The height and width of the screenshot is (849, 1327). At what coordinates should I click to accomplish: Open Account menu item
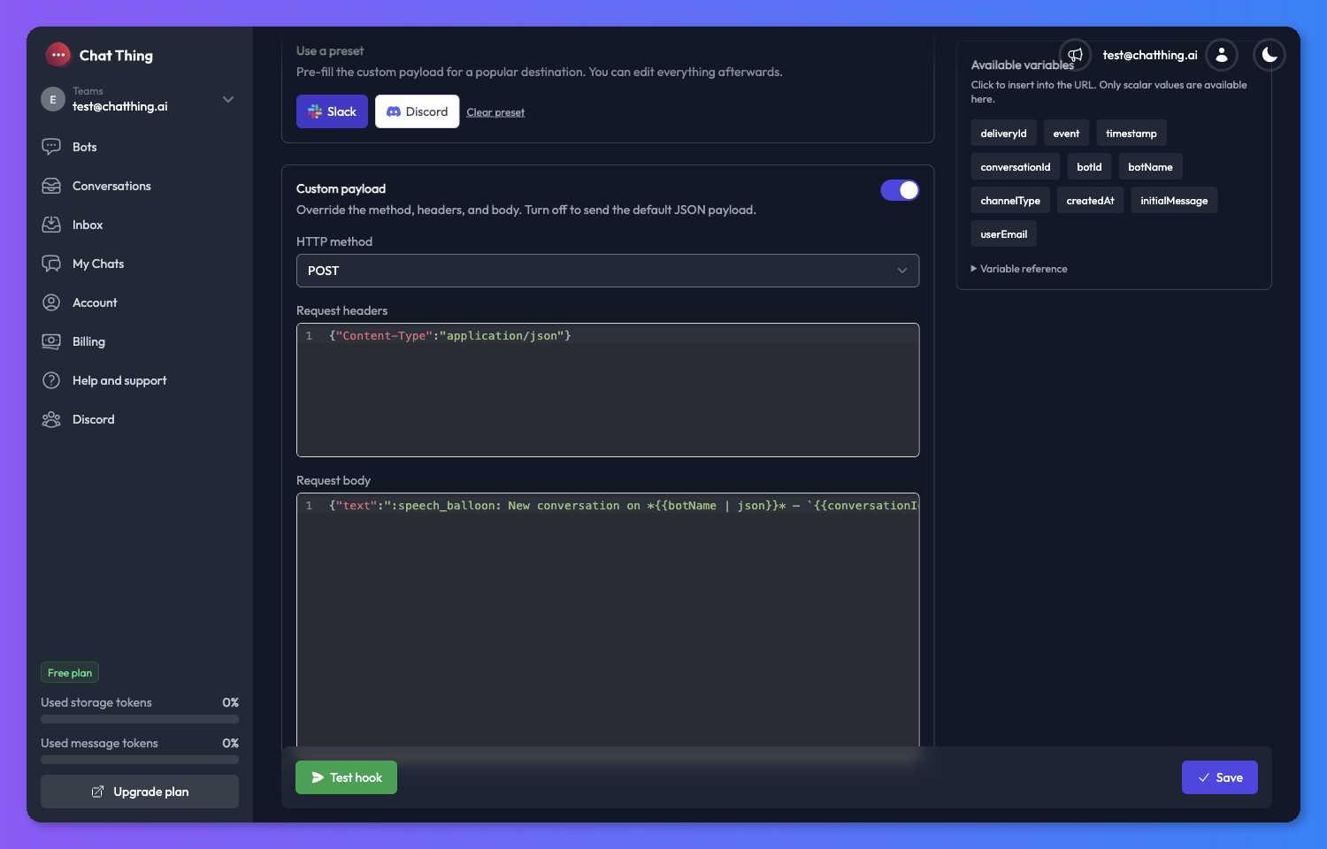click(x=95, y=302)
